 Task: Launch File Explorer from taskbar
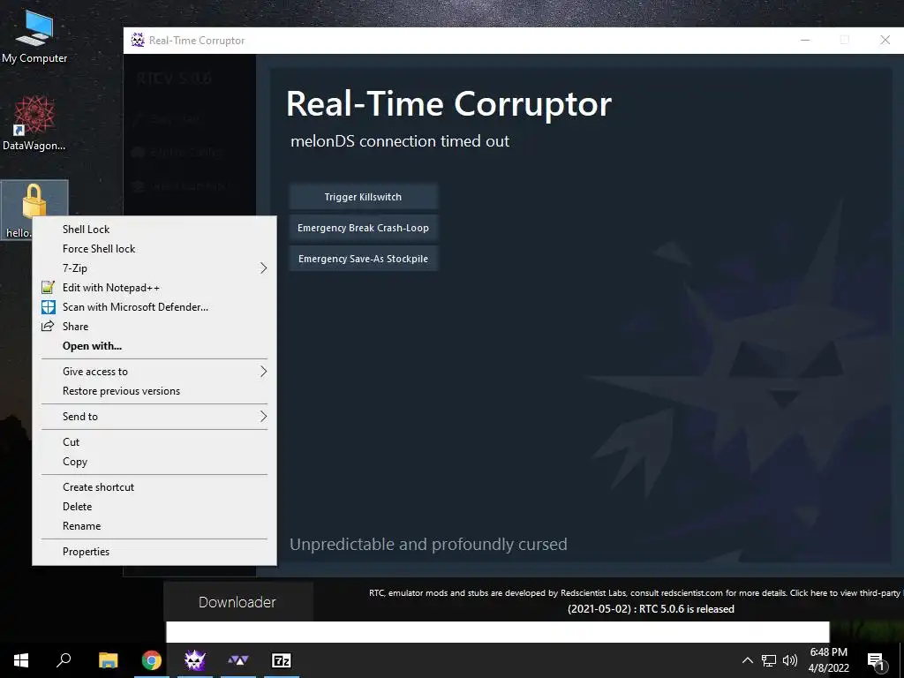click(108, 660)
